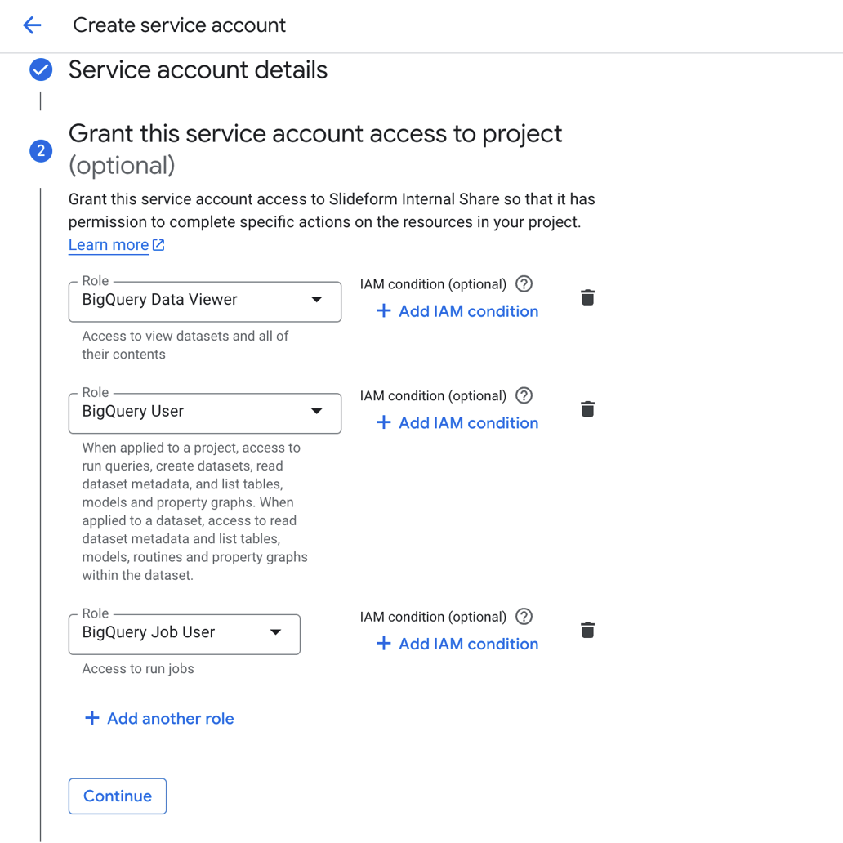
Task: Open IAM condition help beside BigQuery Data Viewer
Action: [x=524, y=284]
